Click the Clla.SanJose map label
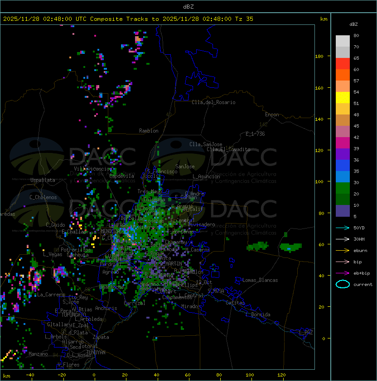 click(x=206, y=144)
